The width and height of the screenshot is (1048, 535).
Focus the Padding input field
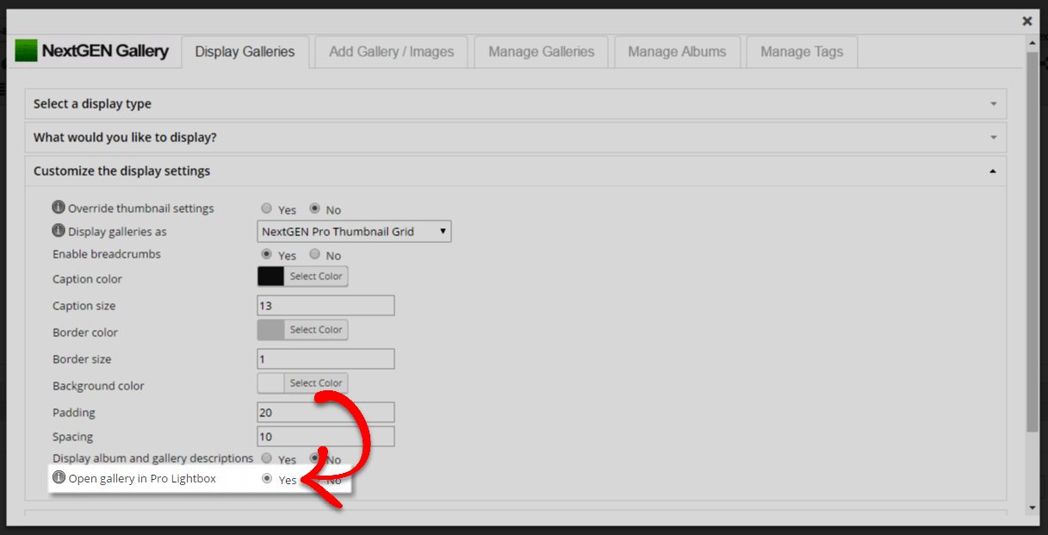[x=326, y=413]
